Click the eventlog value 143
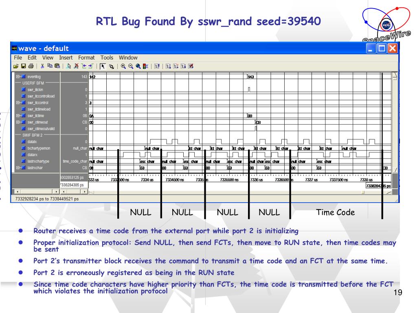 pyautogui.click(x=84, y=76)
